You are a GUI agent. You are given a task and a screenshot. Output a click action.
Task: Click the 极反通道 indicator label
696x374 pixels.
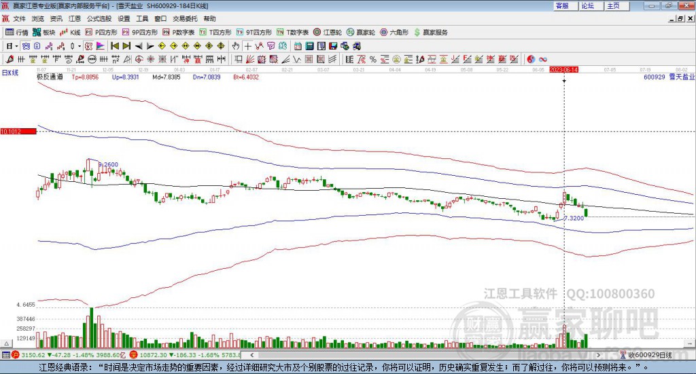pos(50,77)
